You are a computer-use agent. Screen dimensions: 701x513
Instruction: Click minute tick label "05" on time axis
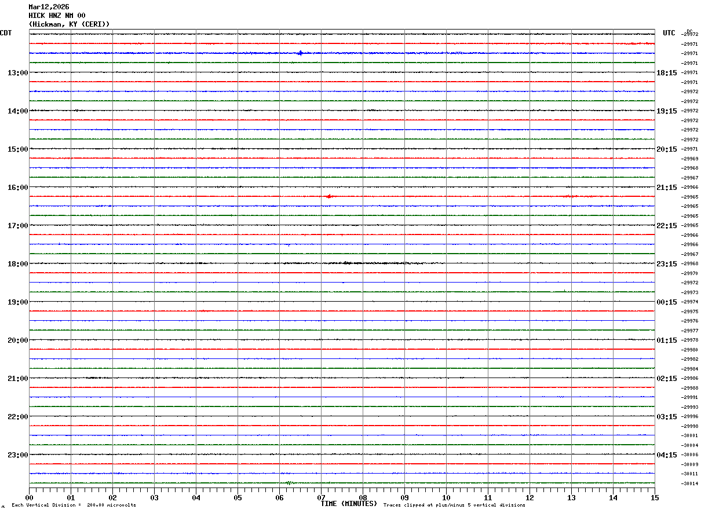click(x=238, y=497)
